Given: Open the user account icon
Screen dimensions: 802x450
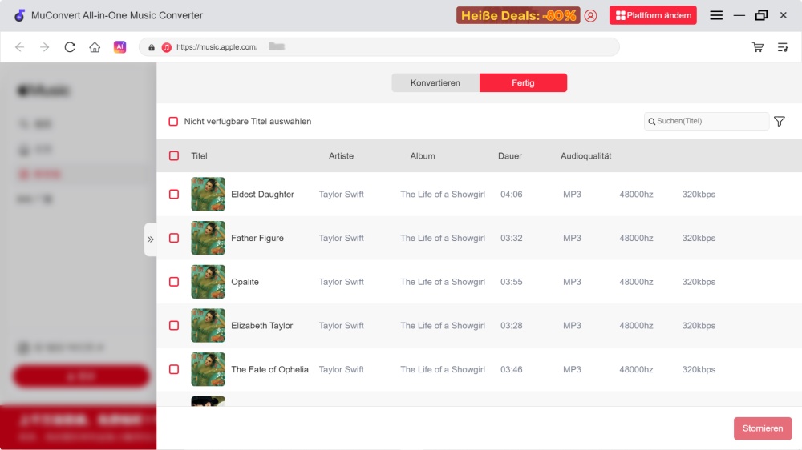Looking at the screenshot, I should [x=591, y=16].
